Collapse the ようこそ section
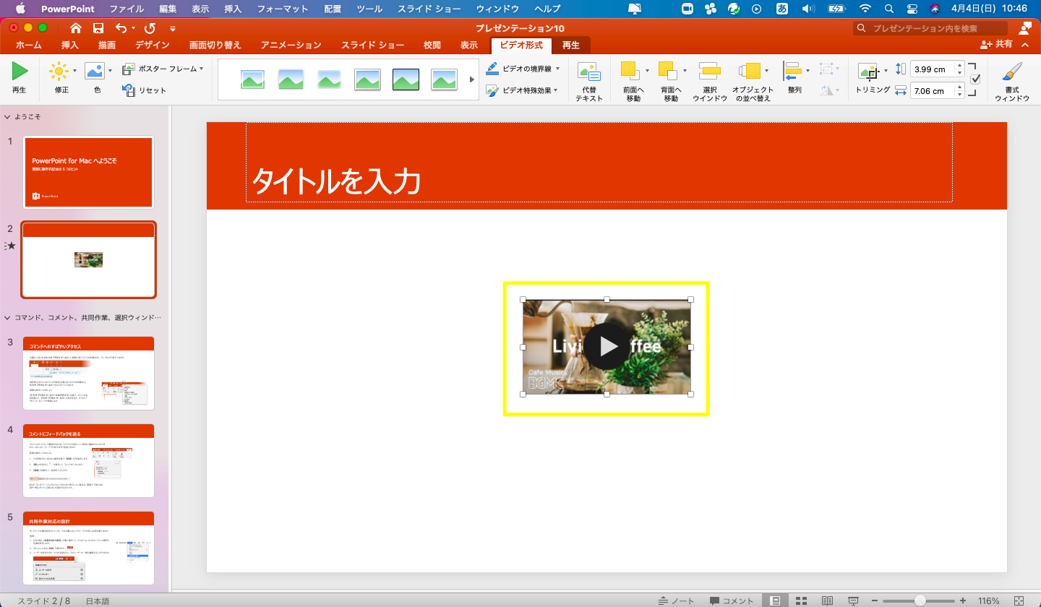 pos(7,116)
